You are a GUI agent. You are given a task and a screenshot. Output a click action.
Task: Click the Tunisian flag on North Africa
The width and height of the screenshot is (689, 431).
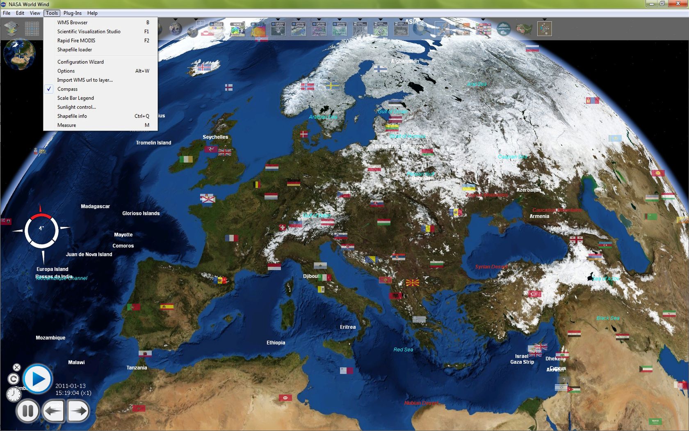coord(285,398)
